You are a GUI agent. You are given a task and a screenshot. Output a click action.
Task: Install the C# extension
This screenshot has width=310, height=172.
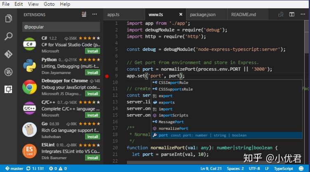(x=92, y=51)
